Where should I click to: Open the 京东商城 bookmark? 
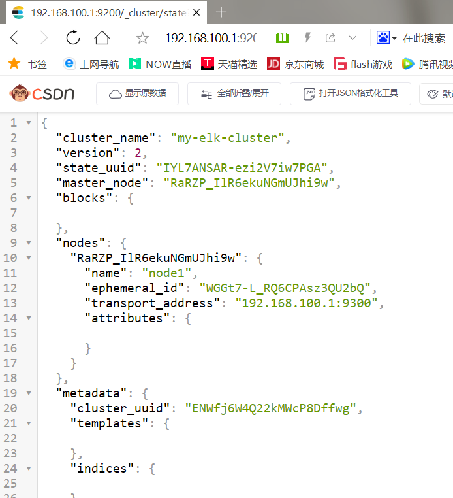(295, 64)
